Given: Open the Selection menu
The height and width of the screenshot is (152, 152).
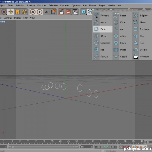Looking at the screenshot, I should coord(20,5).
